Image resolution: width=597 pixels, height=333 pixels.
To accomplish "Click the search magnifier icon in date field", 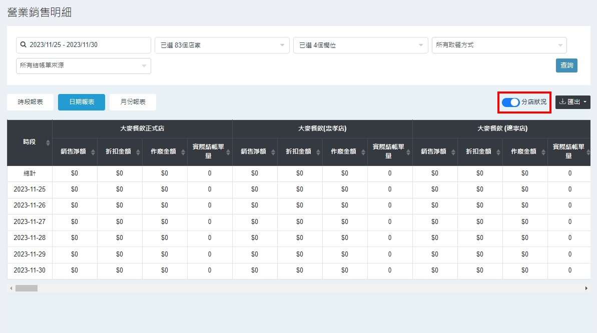I will (x=23, y=45).
